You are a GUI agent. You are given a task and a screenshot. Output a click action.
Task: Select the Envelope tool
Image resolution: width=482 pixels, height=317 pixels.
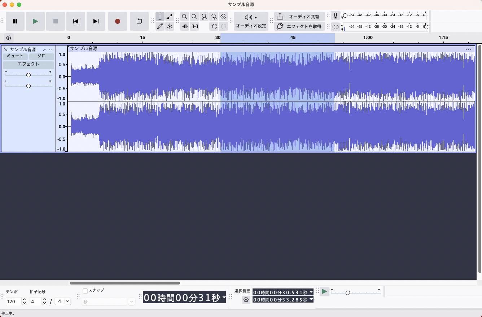tap(170, 17)
